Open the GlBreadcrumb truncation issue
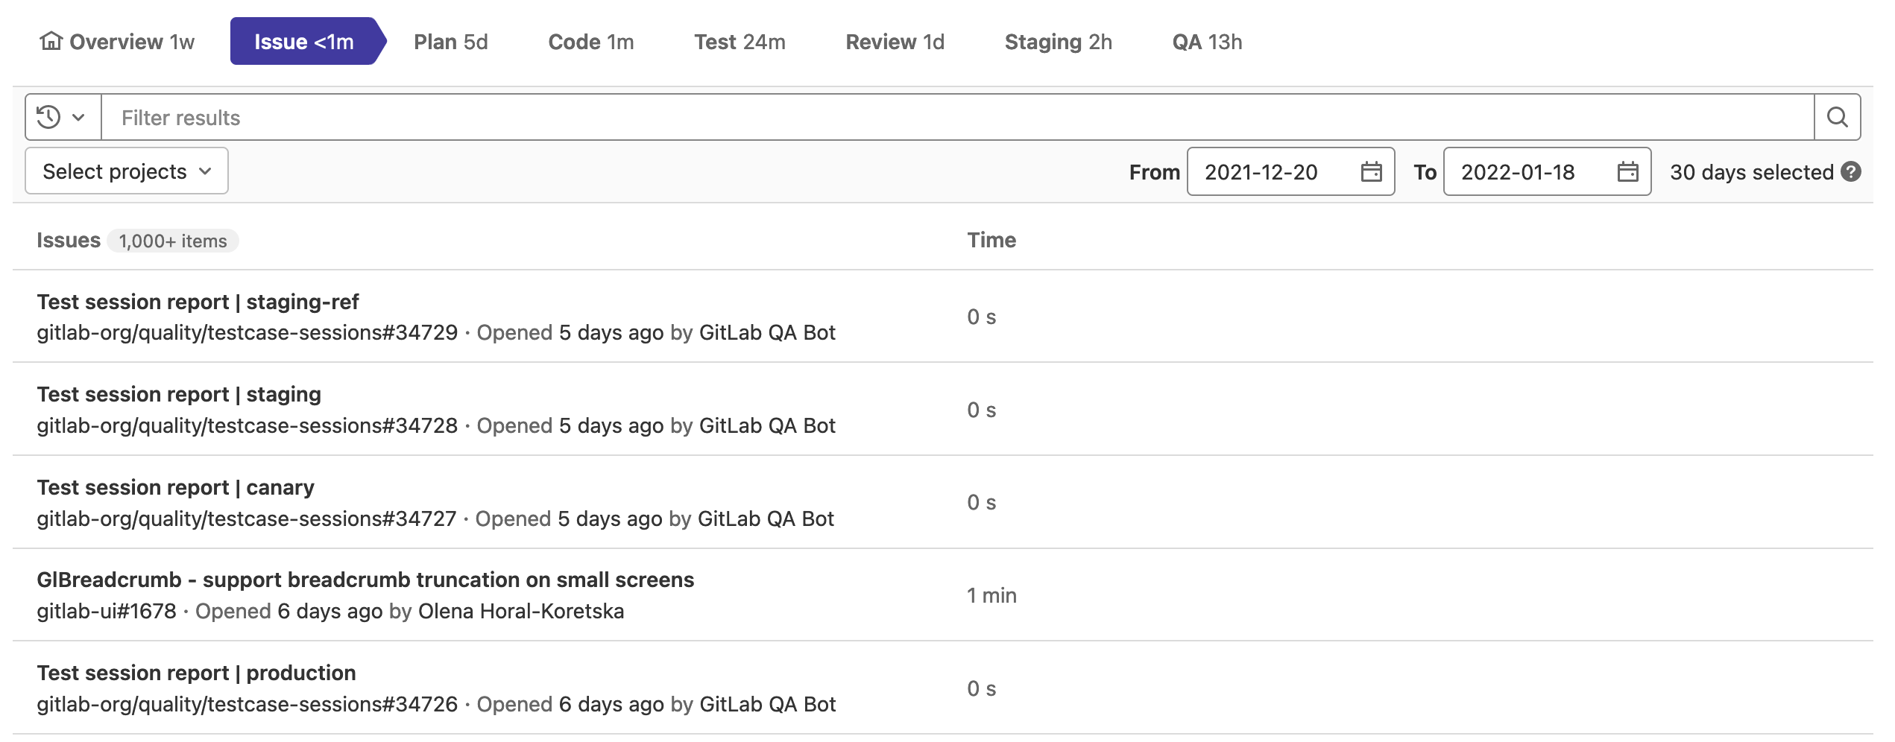Image resolution: width=1895 pixels, height=742 pixels. (365, 580)
